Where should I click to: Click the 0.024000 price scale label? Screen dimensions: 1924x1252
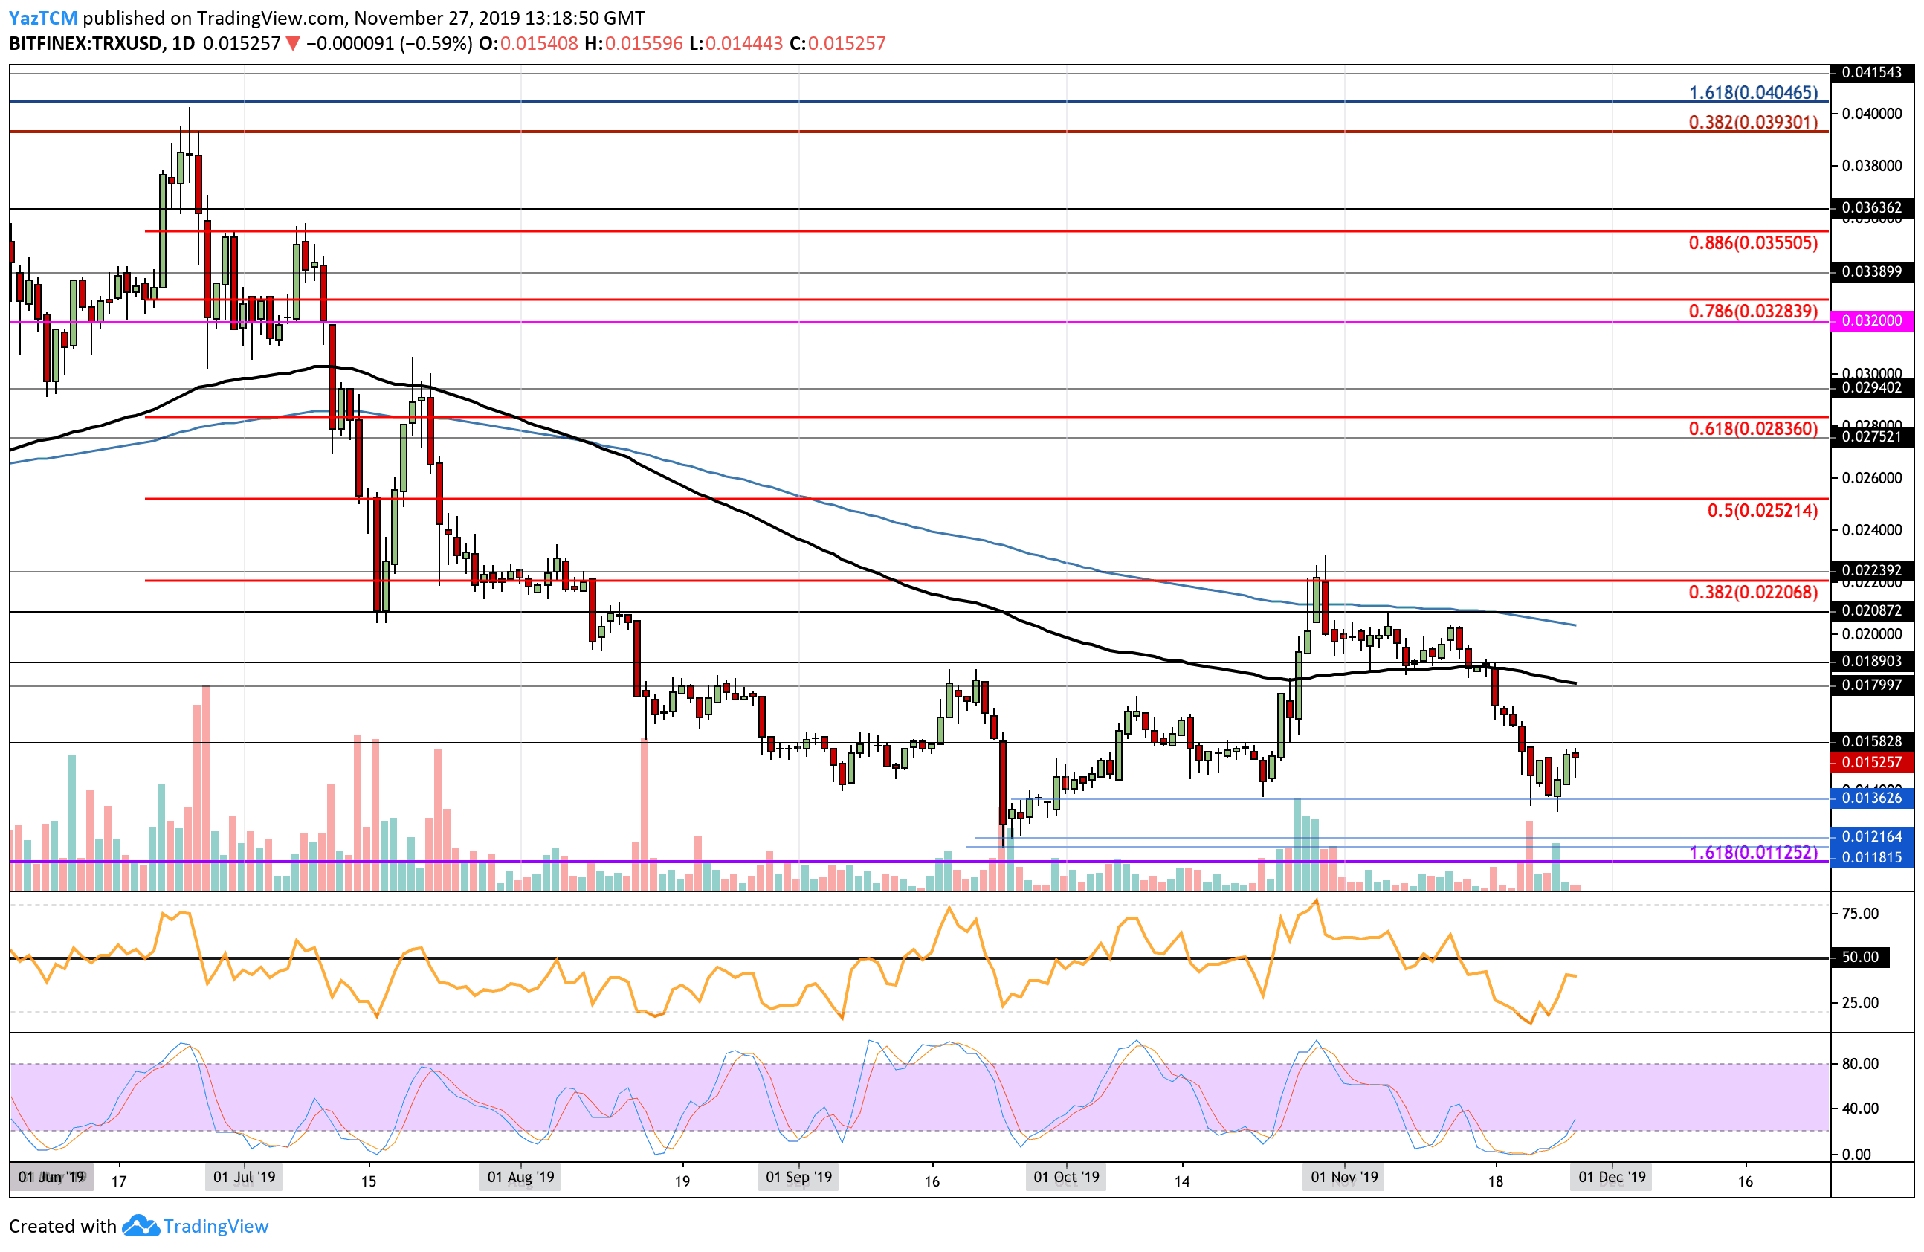(x=1872, y=530)
